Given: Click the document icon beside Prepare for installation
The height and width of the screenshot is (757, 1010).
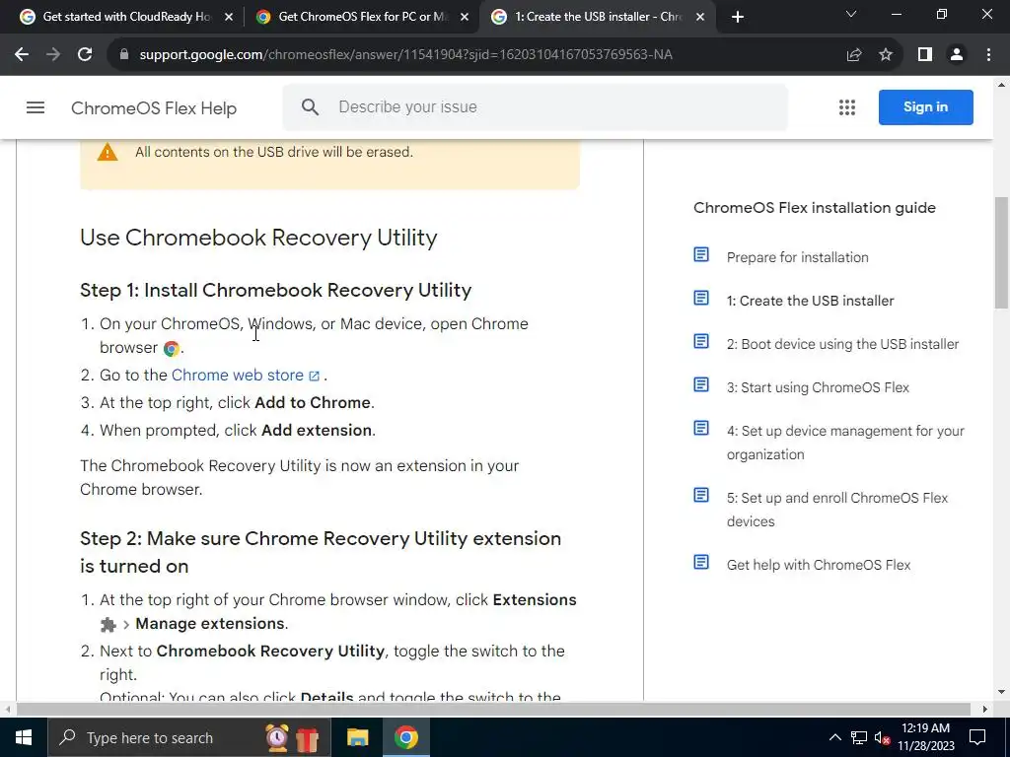Looking at the screenshot, I should pyautogui.click(x=701, y=255).
